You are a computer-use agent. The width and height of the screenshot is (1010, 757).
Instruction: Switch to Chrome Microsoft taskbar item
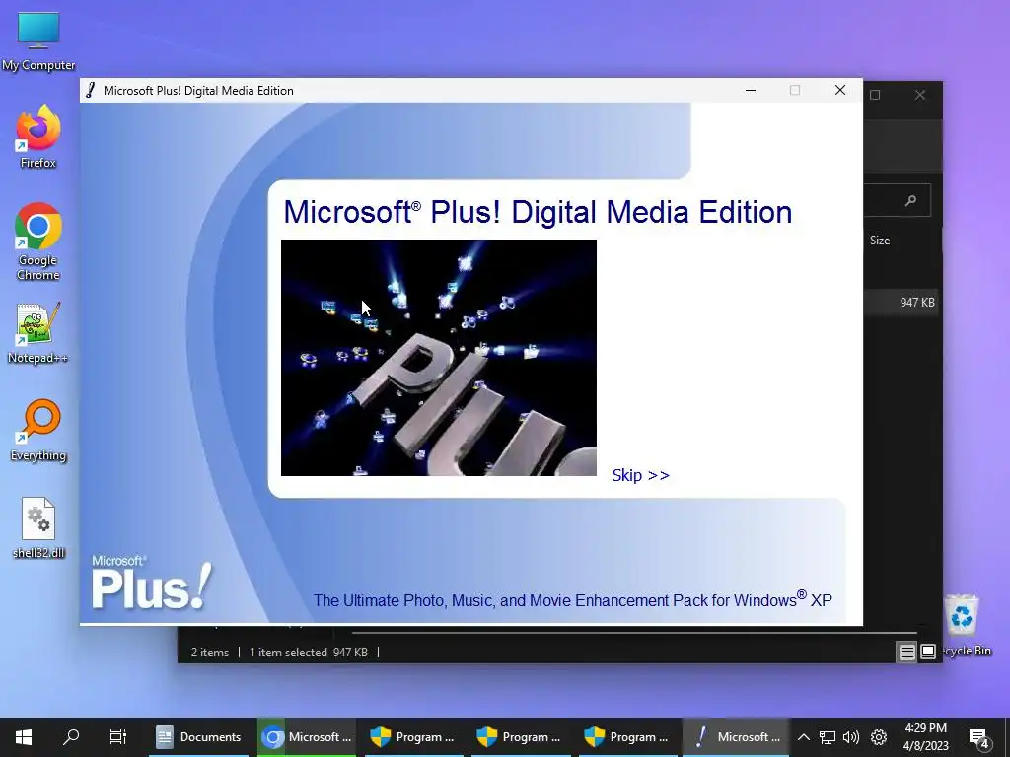pyautogui.click(x=307, y=737)
